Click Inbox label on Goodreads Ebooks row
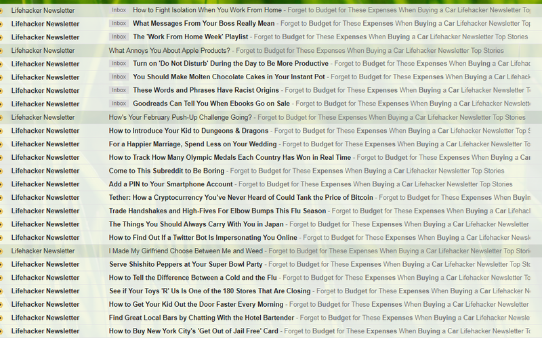Viewport: 542px width, 338px height. (x=119, y=103)
